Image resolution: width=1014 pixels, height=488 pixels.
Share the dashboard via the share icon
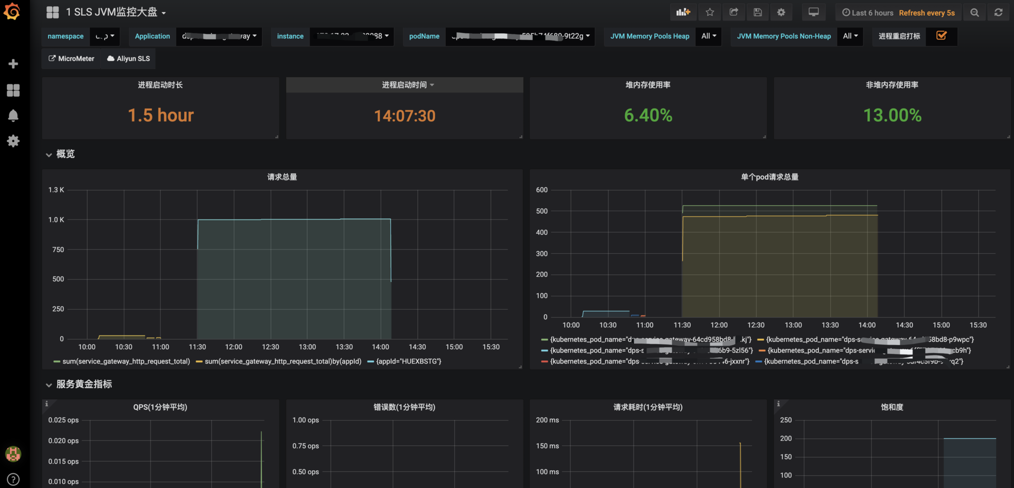pyautogui.click(x=734, y=12)
